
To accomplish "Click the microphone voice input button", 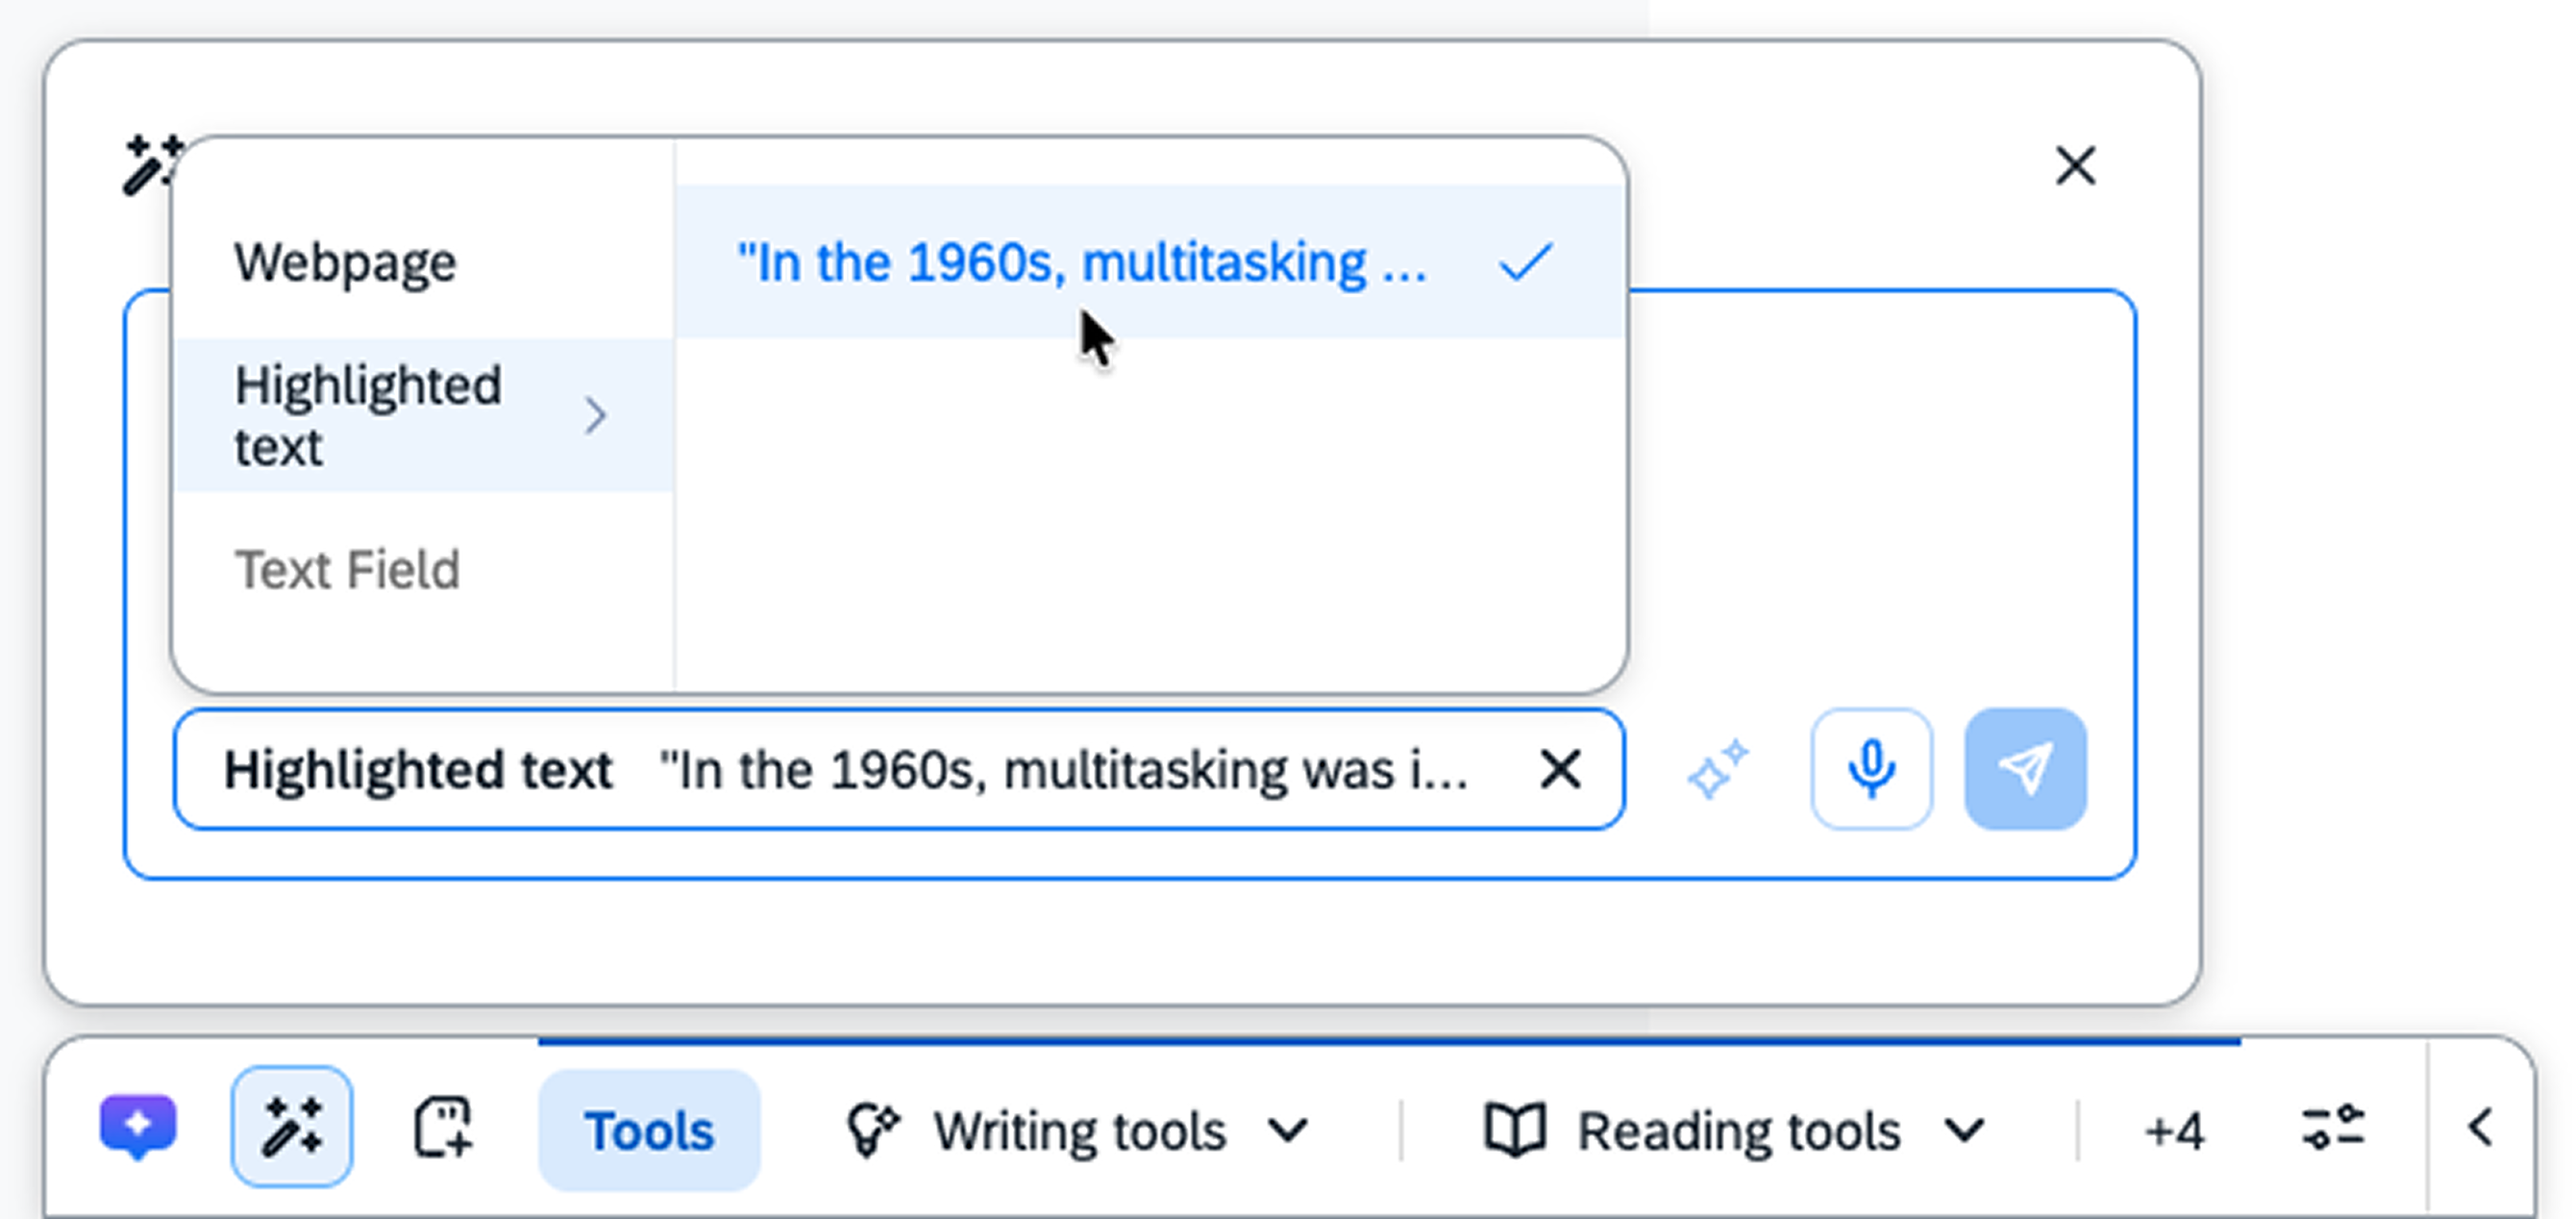I will coord(1871,769).
